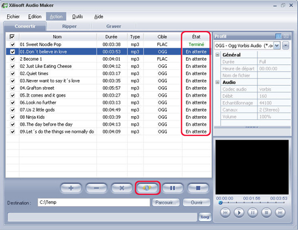Sort by the Nom column header
Image resolution: width=298 pixels, height=230 pixels.
click(58, 37)
